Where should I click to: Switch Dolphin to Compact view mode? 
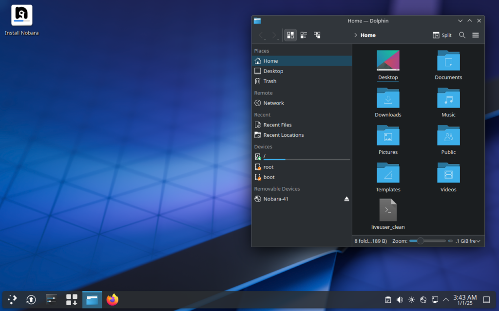(304, 35)
